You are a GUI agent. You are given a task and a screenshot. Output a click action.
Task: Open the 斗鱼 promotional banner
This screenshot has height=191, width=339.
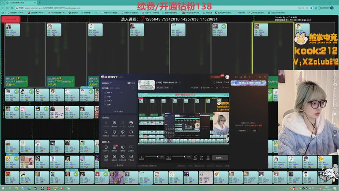point(248,83)
